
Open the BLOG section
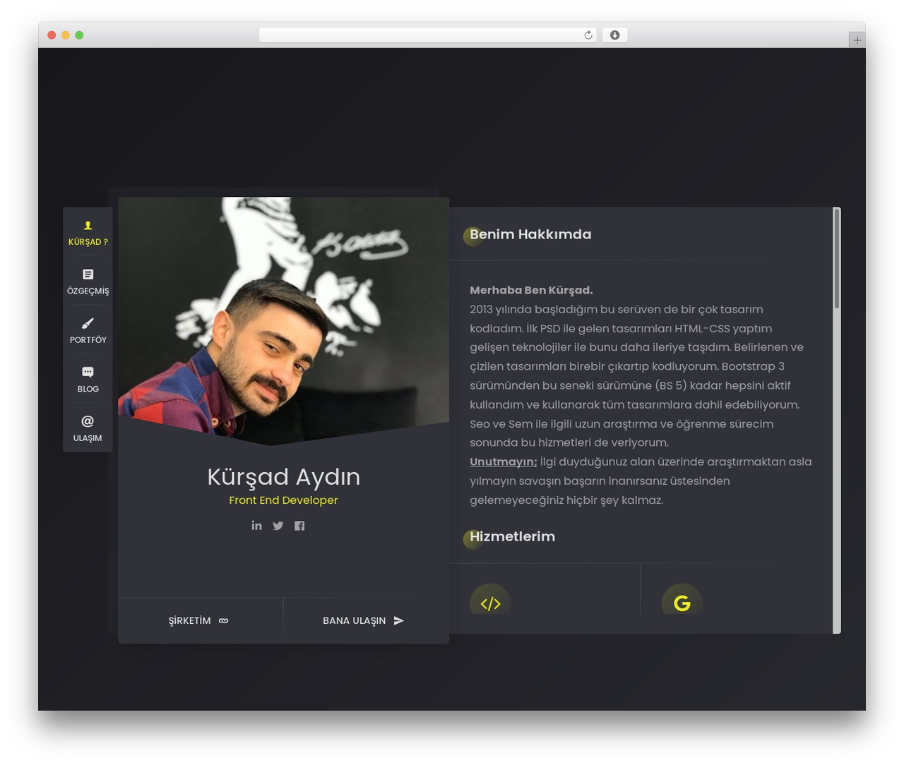[88, 380]
